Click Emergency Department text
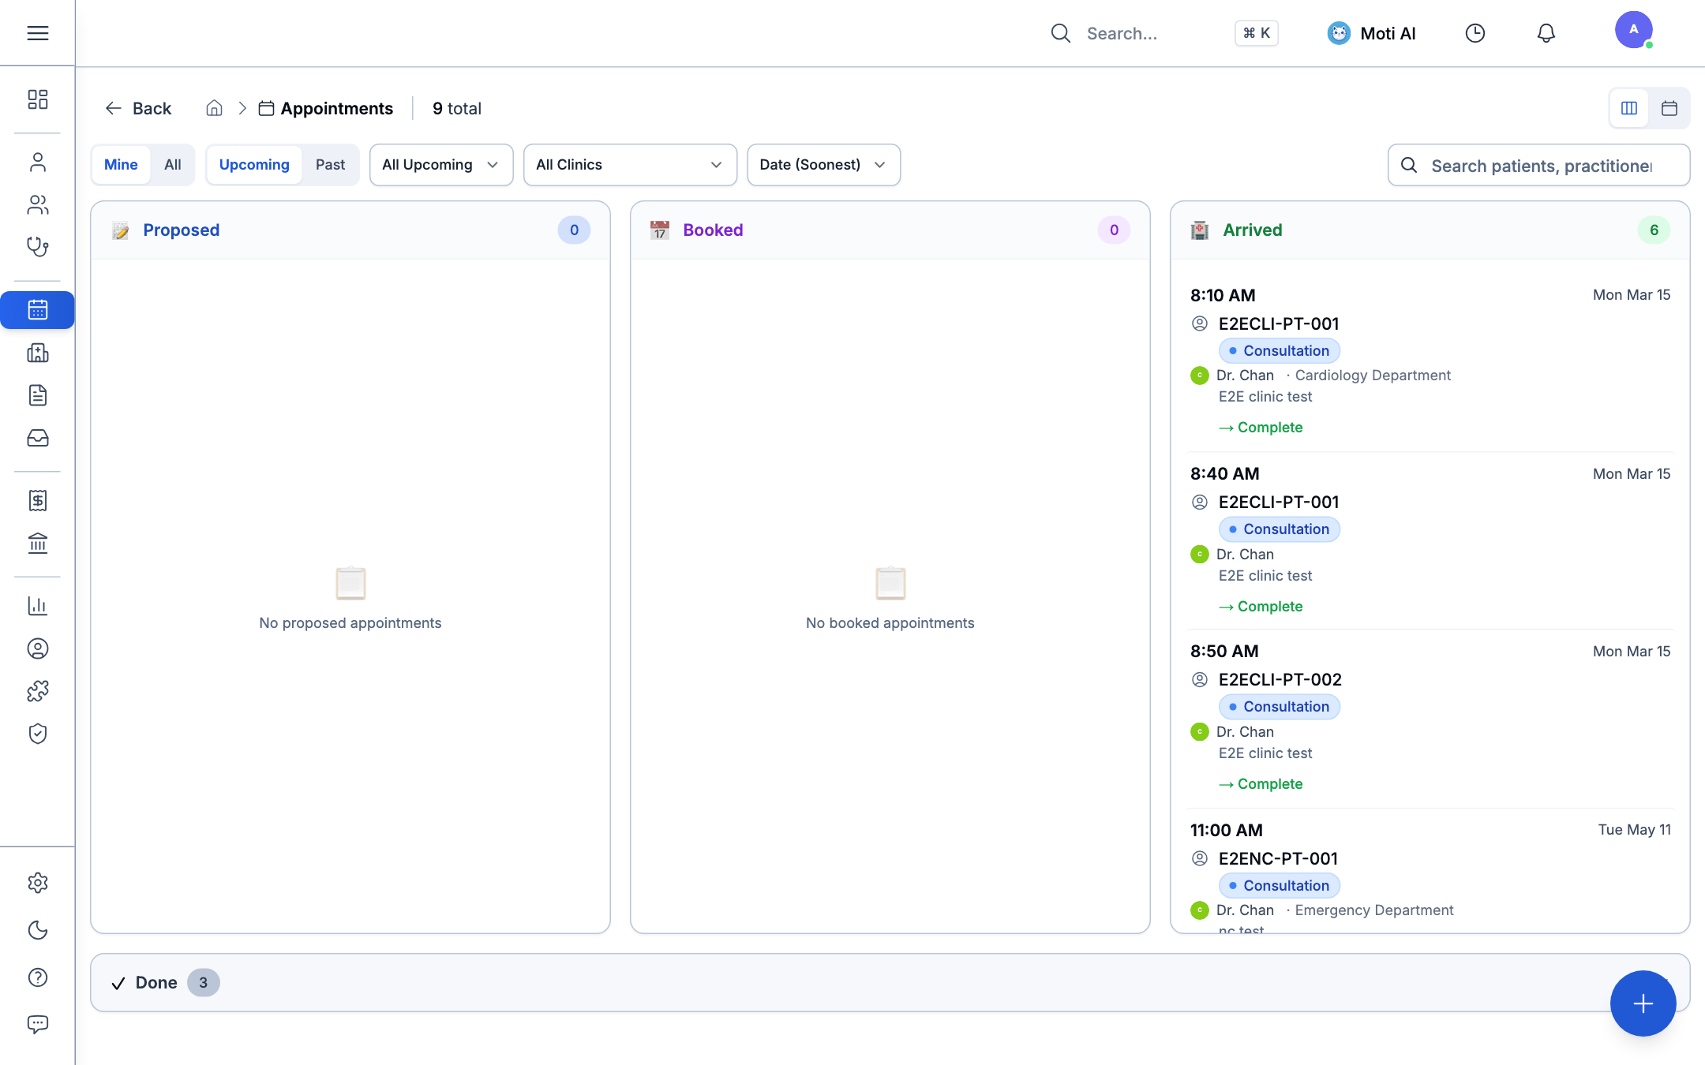The width and height of the screenshot is (1705, 1065). tap(1373, 910)
